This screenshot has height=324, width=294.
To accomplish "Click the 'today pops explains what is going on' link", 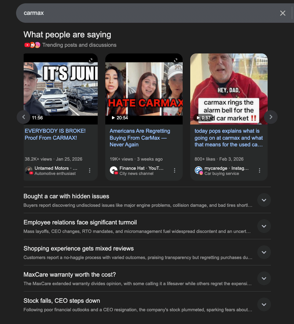I will coord(228,138).
